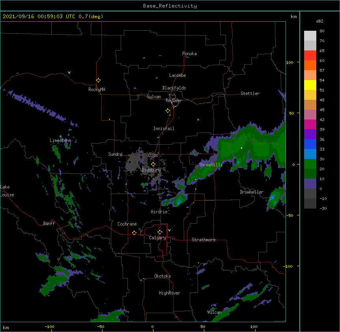340x332 pixels.
Task: Select the yellow diamond marker beside Olds
Action: pyautogui.click(x=153, y=164)
